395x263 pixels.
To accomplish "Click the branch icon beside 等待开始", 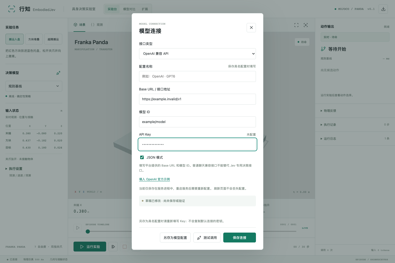I will click(323, 49).
